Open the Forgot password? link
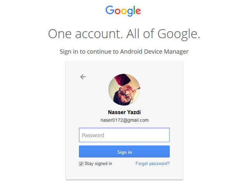This screenshot has height=185, width=252. (x=152, y=164)
